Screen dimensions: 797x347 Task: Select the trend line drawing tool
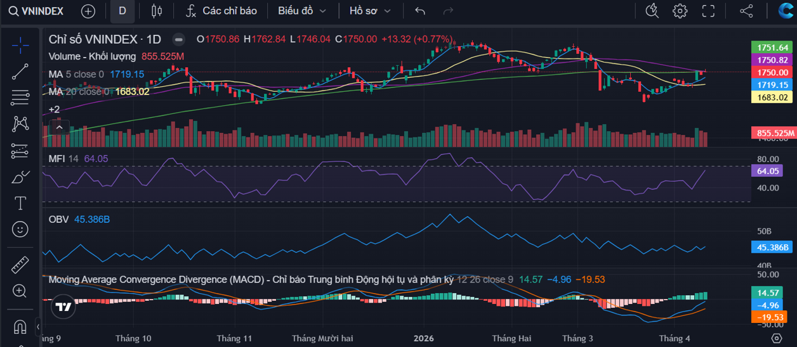click(20, 72)
